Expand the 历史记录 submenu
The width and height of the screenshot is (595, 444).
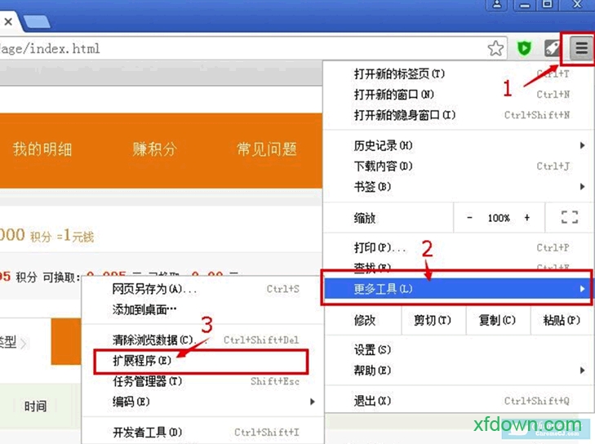click(459, 145)
